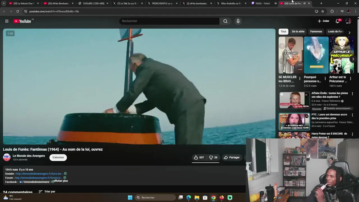Screen dimensions: 359x202
Task: Start voice search with the microphone
Action: click(x=238, y=21)
